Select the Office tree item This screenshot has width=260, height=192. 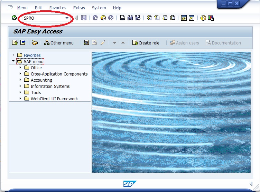[36, 68]
